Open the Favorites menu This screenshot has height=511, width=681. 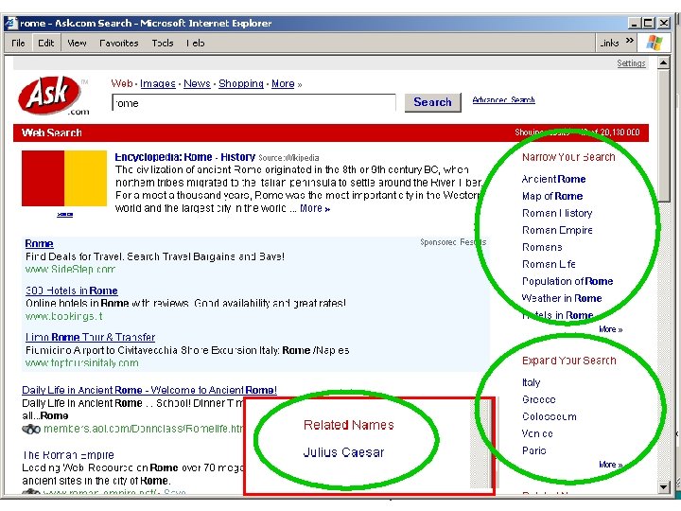click(x=118, y=43)
